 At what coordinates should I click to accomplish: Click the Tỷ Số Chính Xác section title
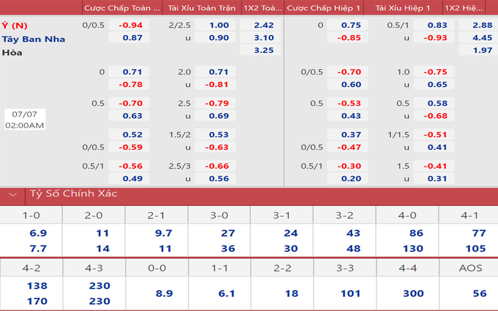pyautogui.click(x=73, y=194)
